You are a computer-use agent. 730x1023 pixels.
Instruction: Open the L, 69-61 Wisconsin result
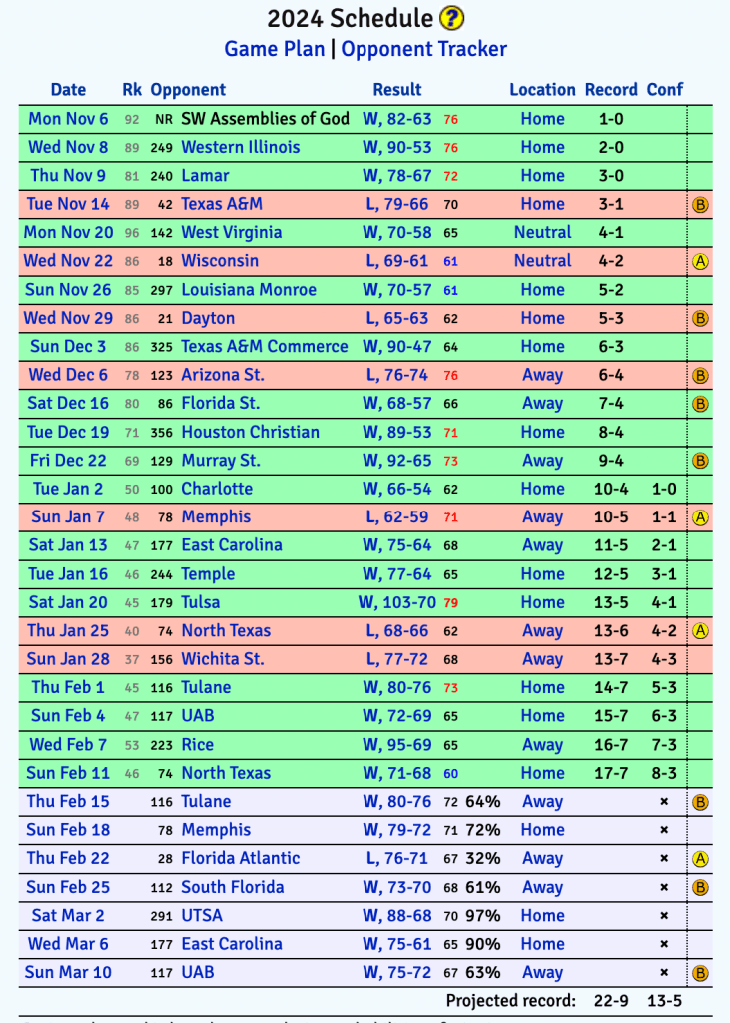tap(397, 261)
